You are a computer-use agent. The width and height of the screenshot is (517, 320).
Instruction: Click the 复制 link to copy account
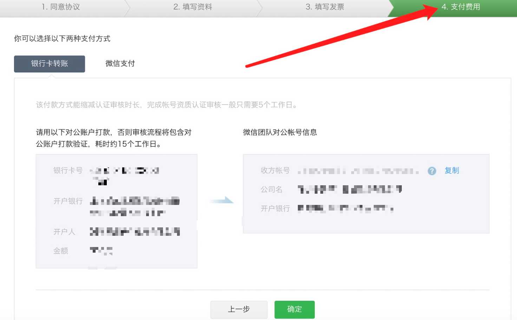(x=452, y=171)
